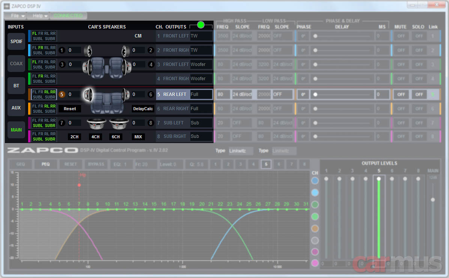Click the Reset button under the speakers
The image size is (449, 278).
pos(70,109)
